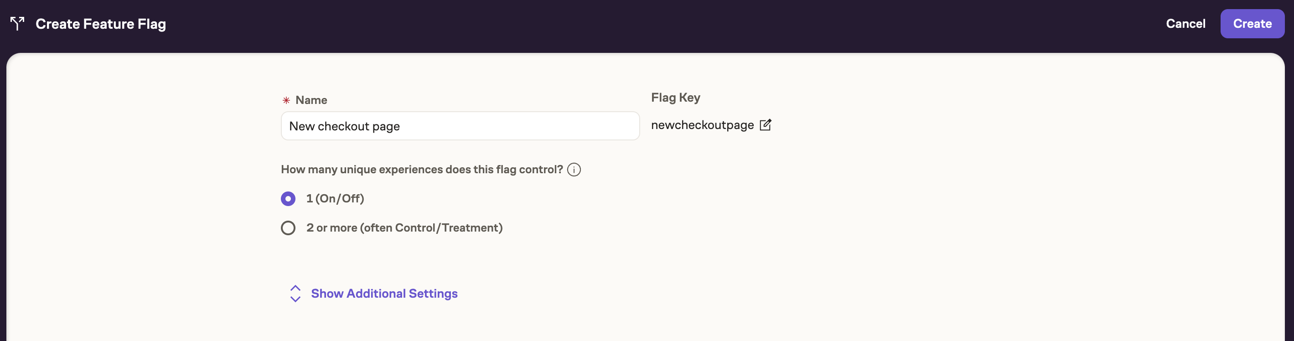Focus the Name input field
This screenshot has width=1294, height=341.
pyautogui.click(x=460, y=126)
